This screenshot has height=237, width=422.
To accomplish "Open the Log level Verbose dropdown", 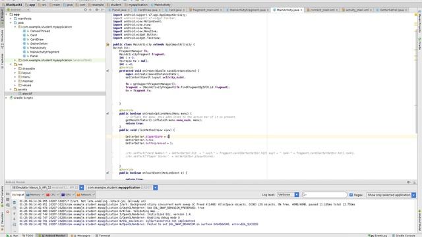I will point(288,195).
